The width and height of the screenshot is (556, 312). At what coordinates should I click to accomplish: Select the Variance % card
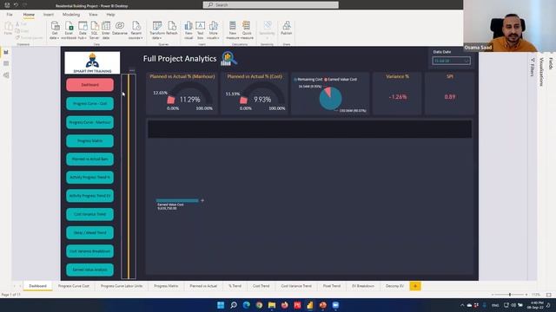(x=398, y=94)
